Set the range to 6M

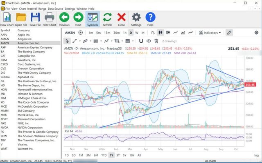[x=96, y=155]
